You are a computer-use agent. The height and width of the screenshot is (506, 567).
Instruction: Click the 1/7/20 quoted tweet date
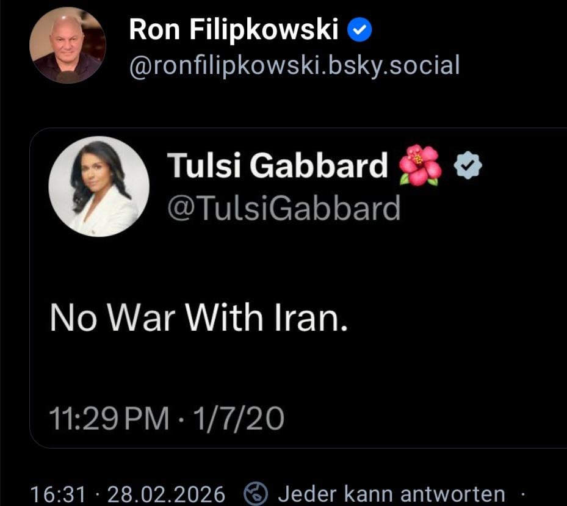pyautogui.click(x=239, y=419)
